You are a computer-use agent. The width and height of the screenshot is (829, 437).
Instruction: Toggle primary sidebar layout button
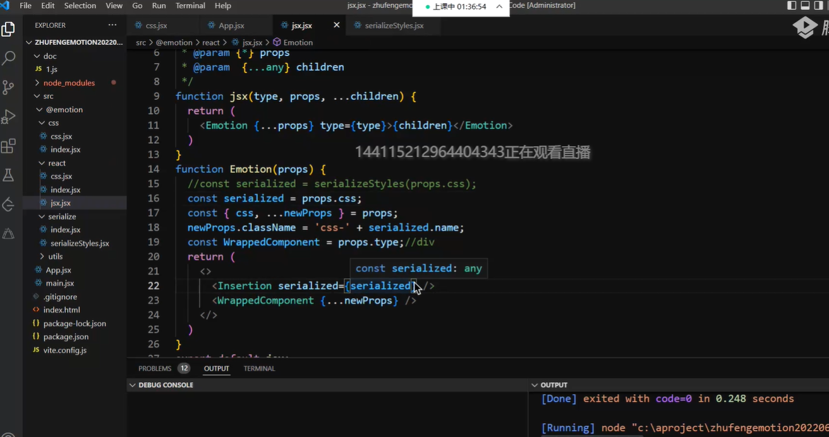click(792, 6)
